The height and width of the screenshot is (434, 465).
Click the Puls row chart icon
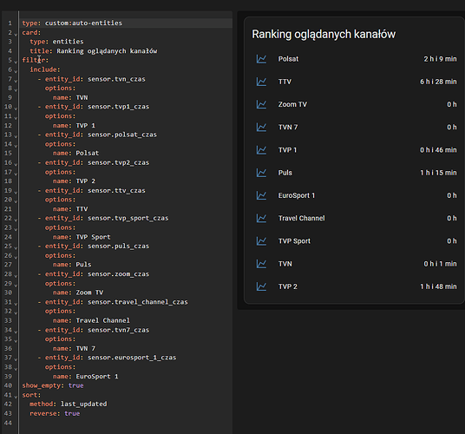point(261,173)
